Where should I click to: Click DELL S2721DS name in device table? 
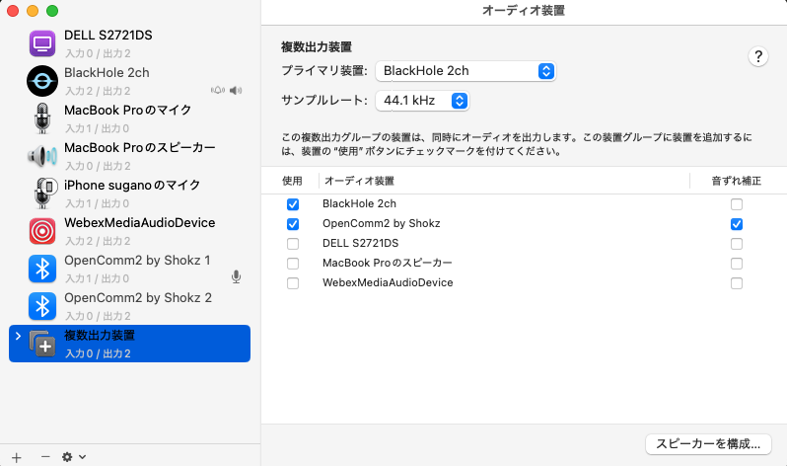360,243
